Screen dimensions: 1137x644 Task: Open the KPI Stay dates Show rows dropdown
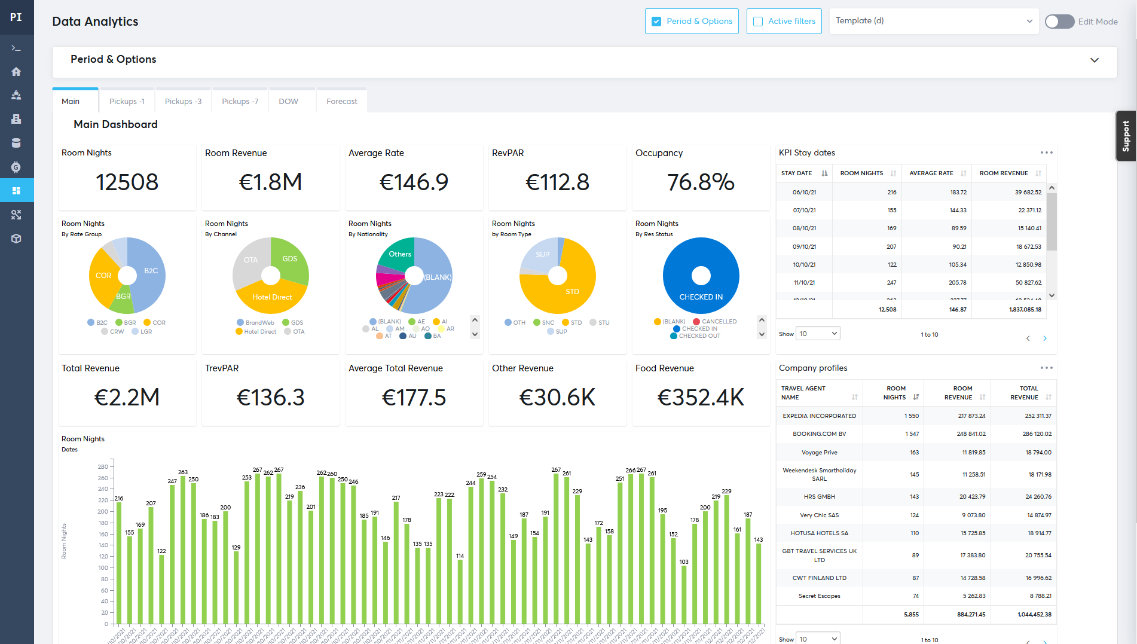pos(818,334)
